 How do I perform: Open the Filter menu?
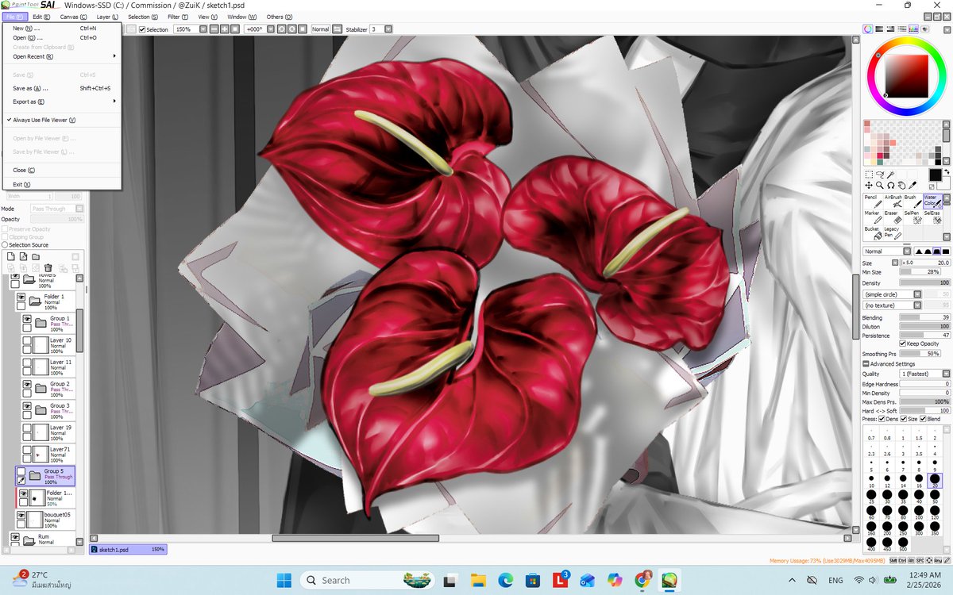coord(178,16)
